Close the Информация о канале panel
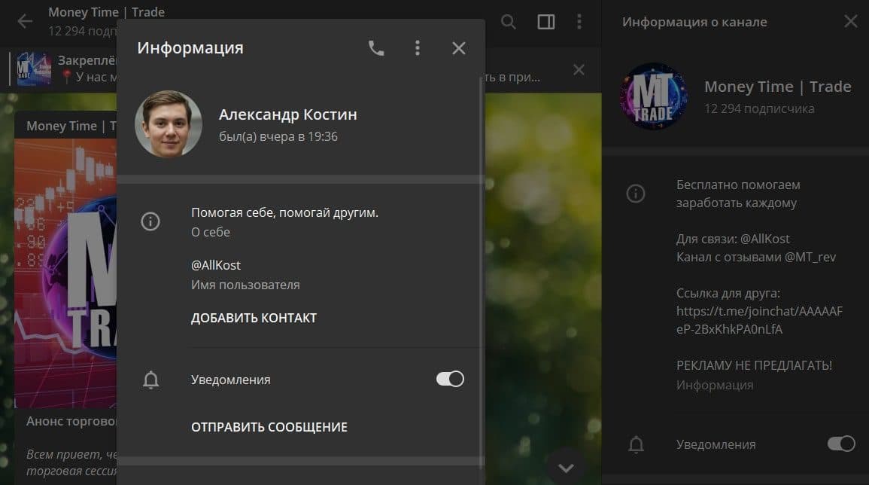 (850, 22)
